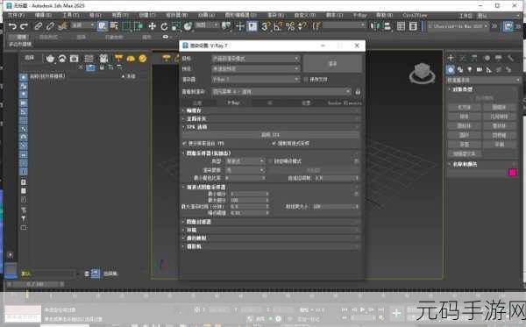Expand the color mapping rollout
The width and height of the screenshot is (526, 327).
[271, 238]
